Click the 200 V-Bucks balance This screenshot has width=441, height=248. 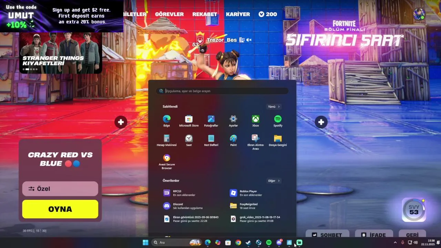[x=268, y=14]
